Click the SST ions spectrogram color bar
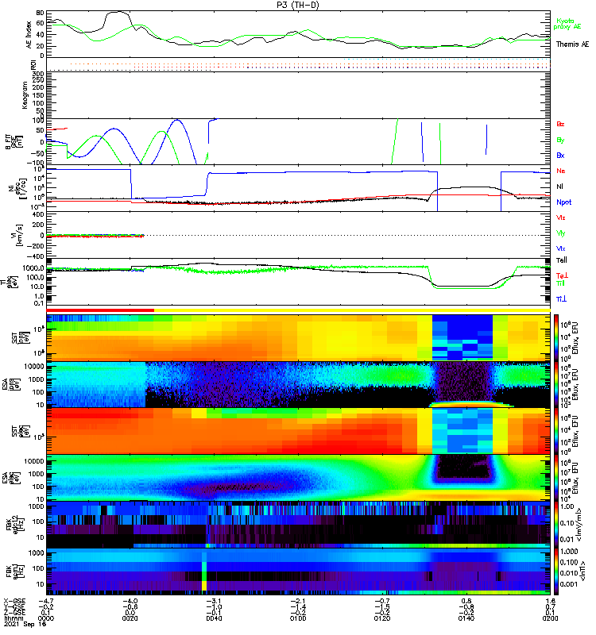596x635 pixels. [556, 338]
